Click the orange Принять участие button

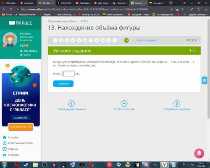coord(21,127)
